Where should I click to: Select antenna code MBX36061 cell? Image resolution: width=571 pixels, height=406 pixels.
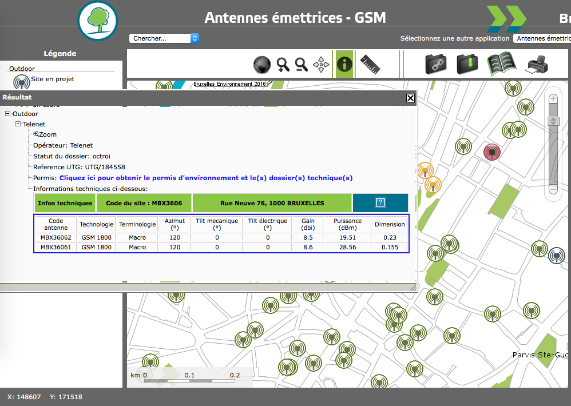point(55,247)
